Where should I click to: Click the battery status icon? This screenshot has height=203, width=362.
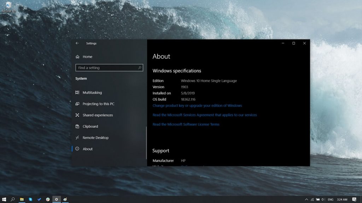click(318, 199)
